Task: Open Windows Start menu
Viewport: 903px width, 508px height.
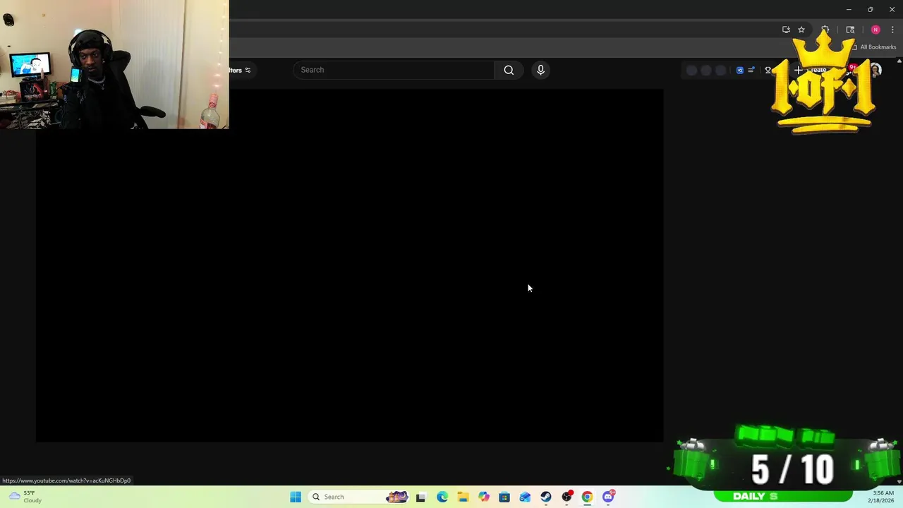Action: coord(296,497)
